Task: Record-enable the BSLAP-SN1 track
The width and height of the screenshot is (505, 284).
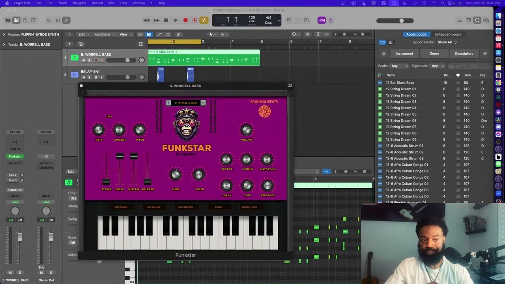Action: 96,77
